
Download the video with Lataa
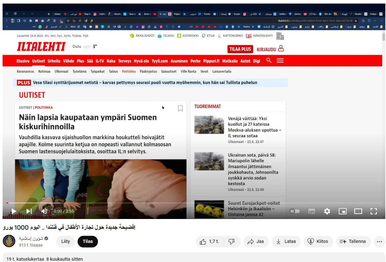click(286, 242)
